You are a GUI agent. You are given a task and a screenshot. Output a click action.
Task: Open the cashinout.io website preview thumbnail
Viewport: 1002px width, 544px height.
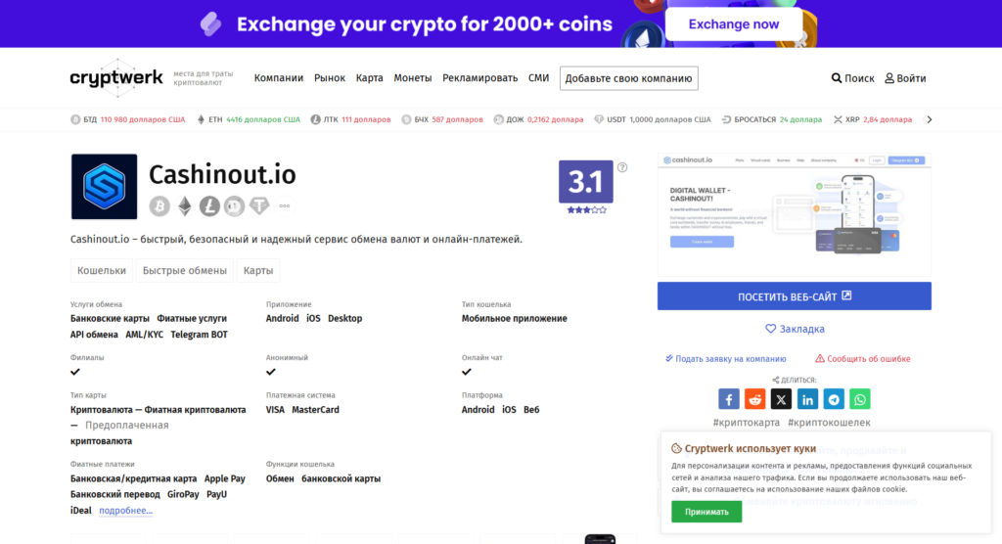(795, 214)
